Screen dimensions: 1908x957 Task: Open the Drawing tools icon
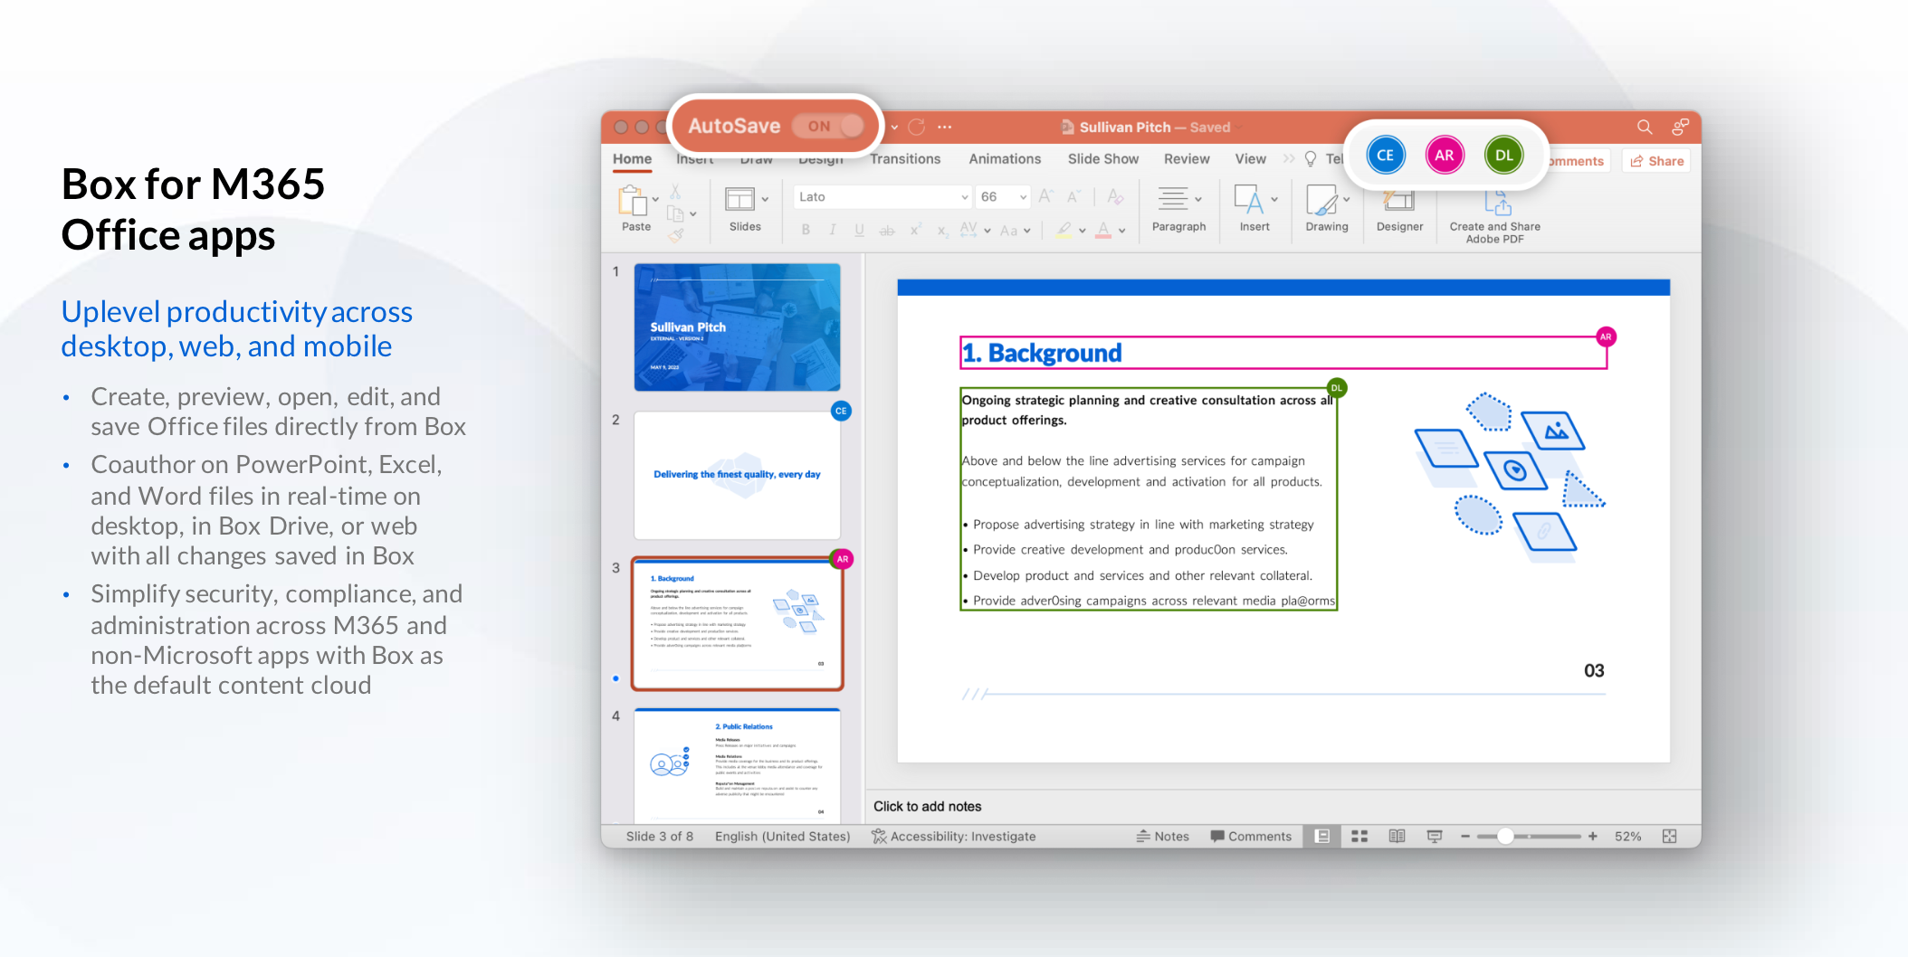point(1321,199)
